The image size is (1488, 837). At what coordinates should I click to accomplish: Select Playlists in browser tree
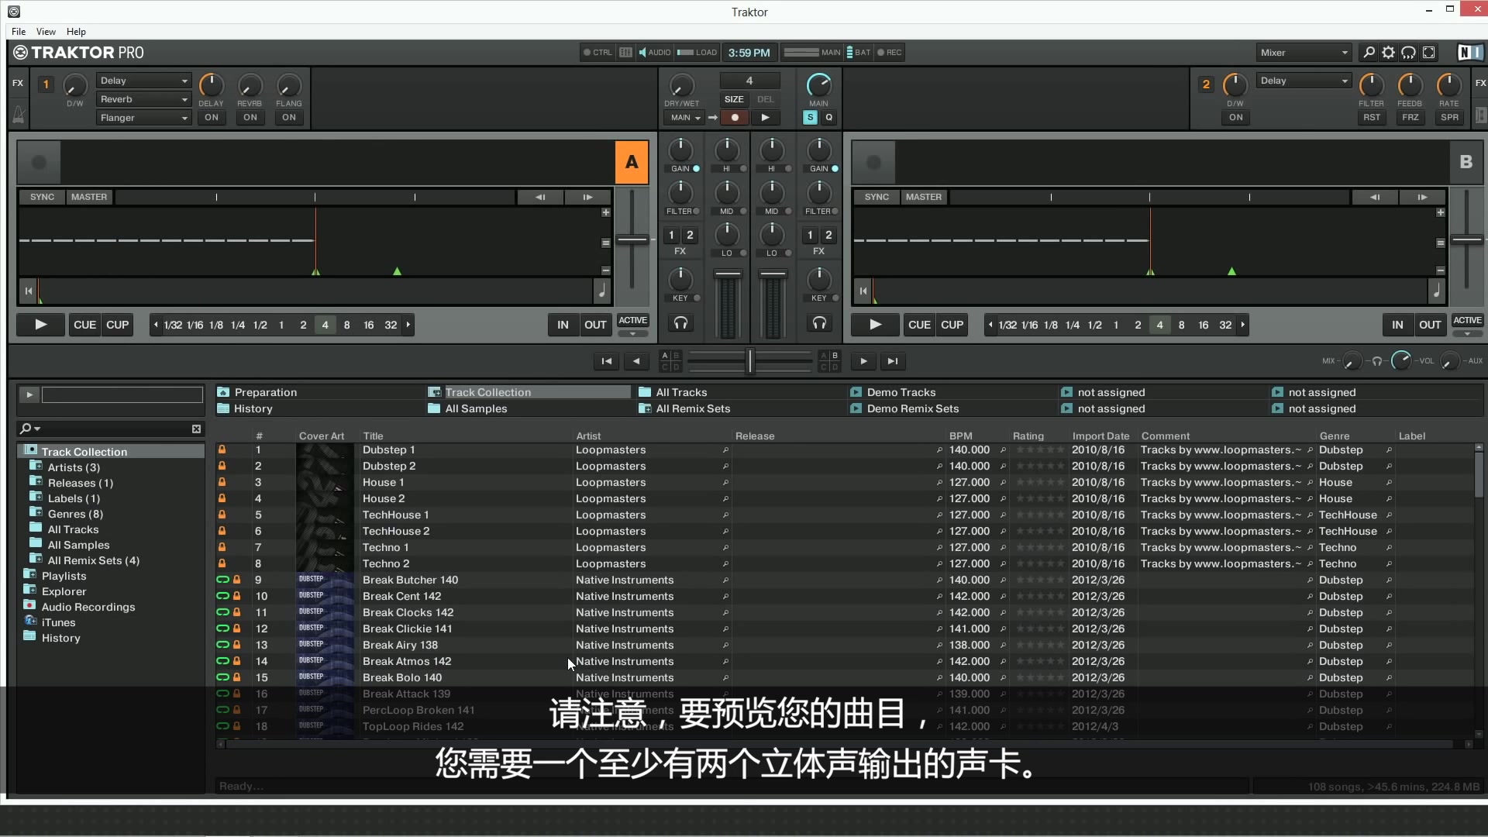click(64, 576)
